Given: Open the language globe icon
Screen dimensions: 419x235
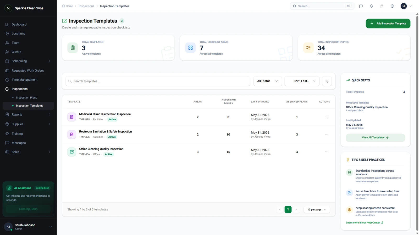Looking at the screenshot, I should coord(392,6).
